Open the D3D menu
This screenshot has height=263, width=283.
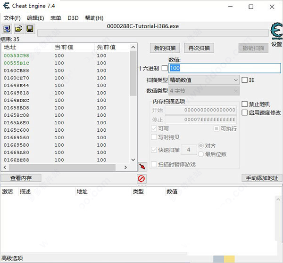73,18
